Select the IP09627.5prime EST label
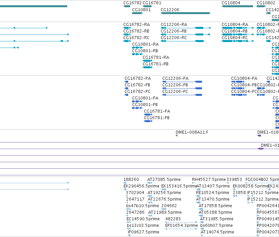 tap(144, 232)
